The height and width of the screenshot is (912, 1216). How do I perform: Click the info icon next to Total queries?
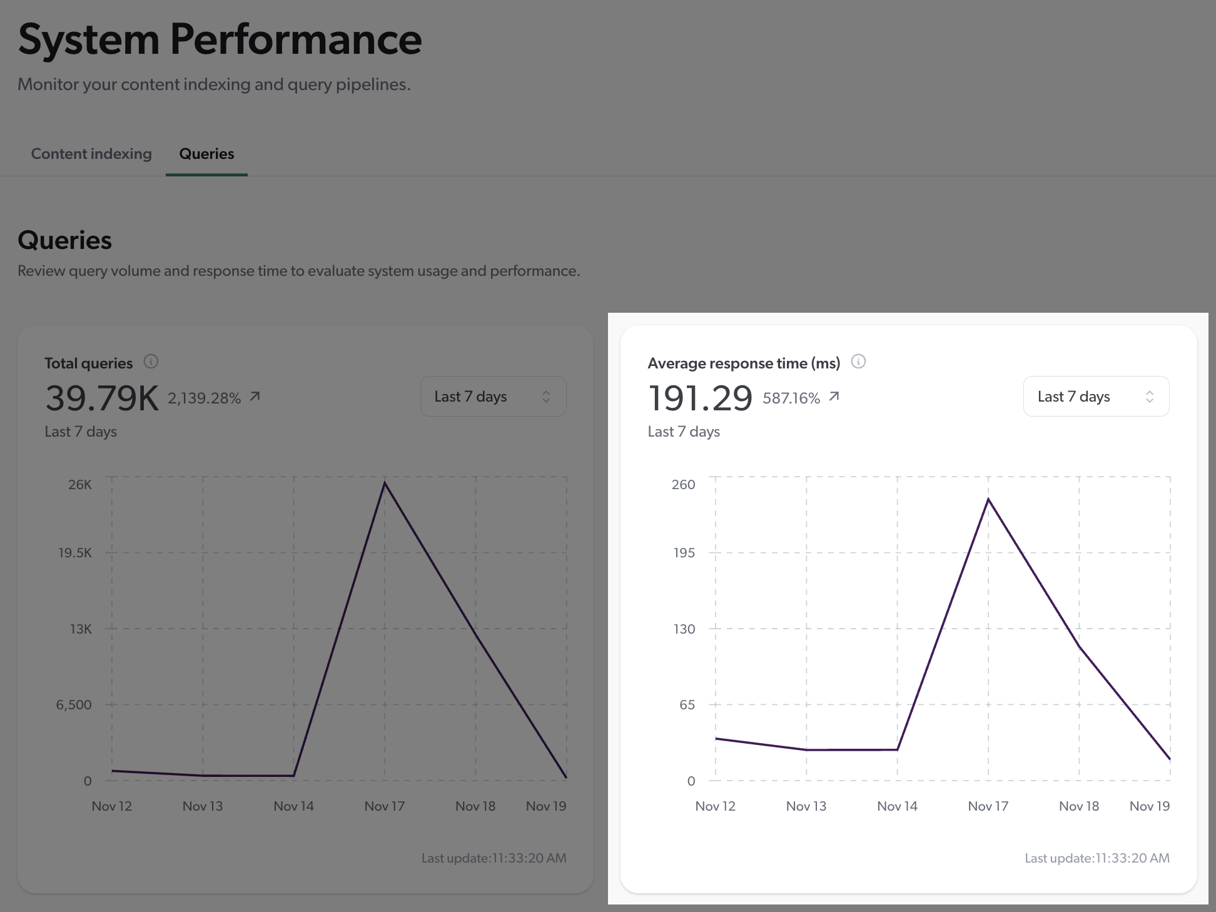[152, 362]
